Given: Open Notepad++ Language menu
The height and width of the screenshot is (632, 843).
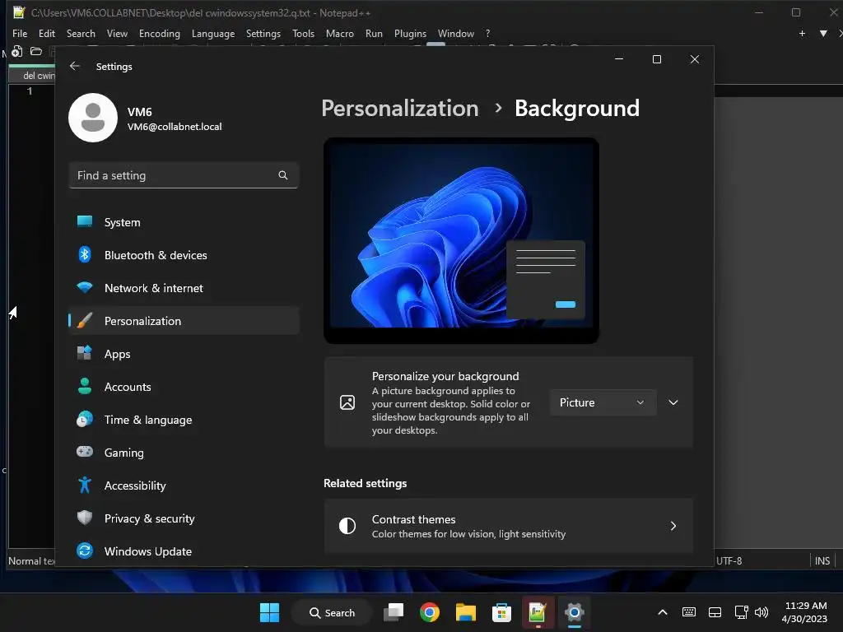Looking at the screenshot, I should click(213, 33).
